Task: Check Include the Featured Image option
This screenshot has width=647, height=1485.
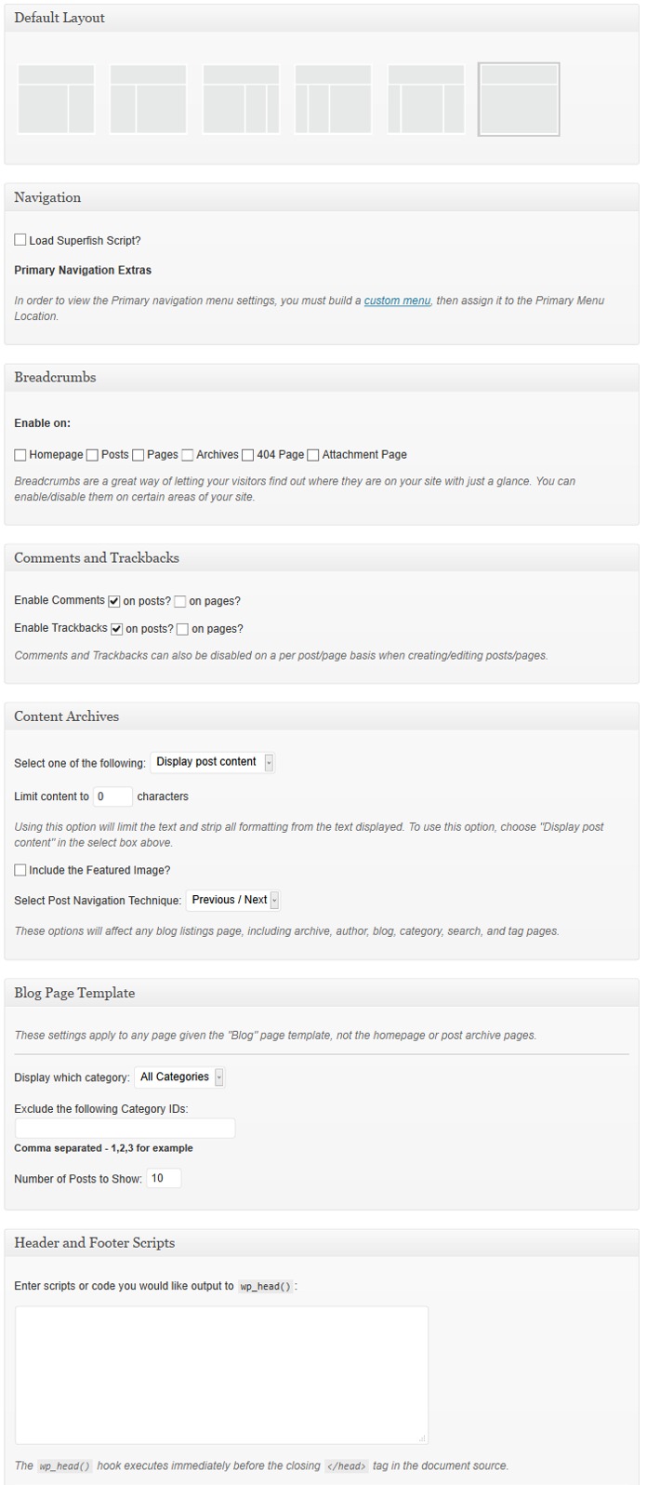Action: pos(20,870)
